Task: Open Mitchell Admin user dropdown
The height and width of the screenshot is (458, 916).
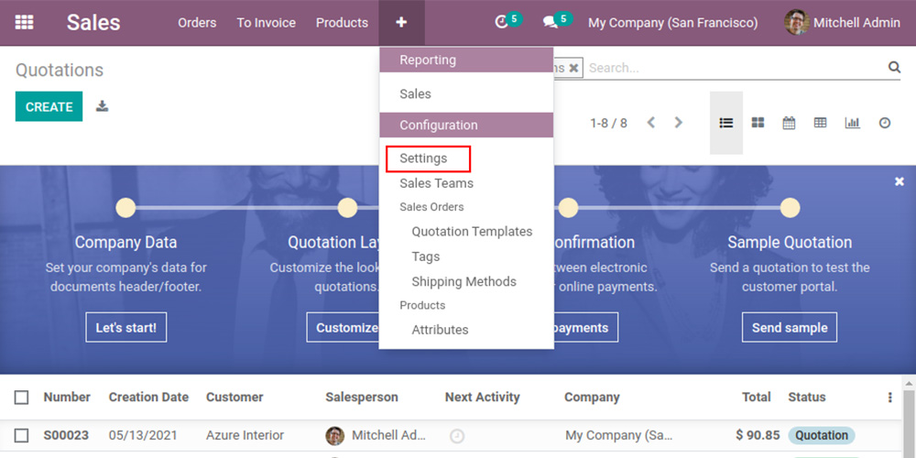Action: click(x=843, y=22)
